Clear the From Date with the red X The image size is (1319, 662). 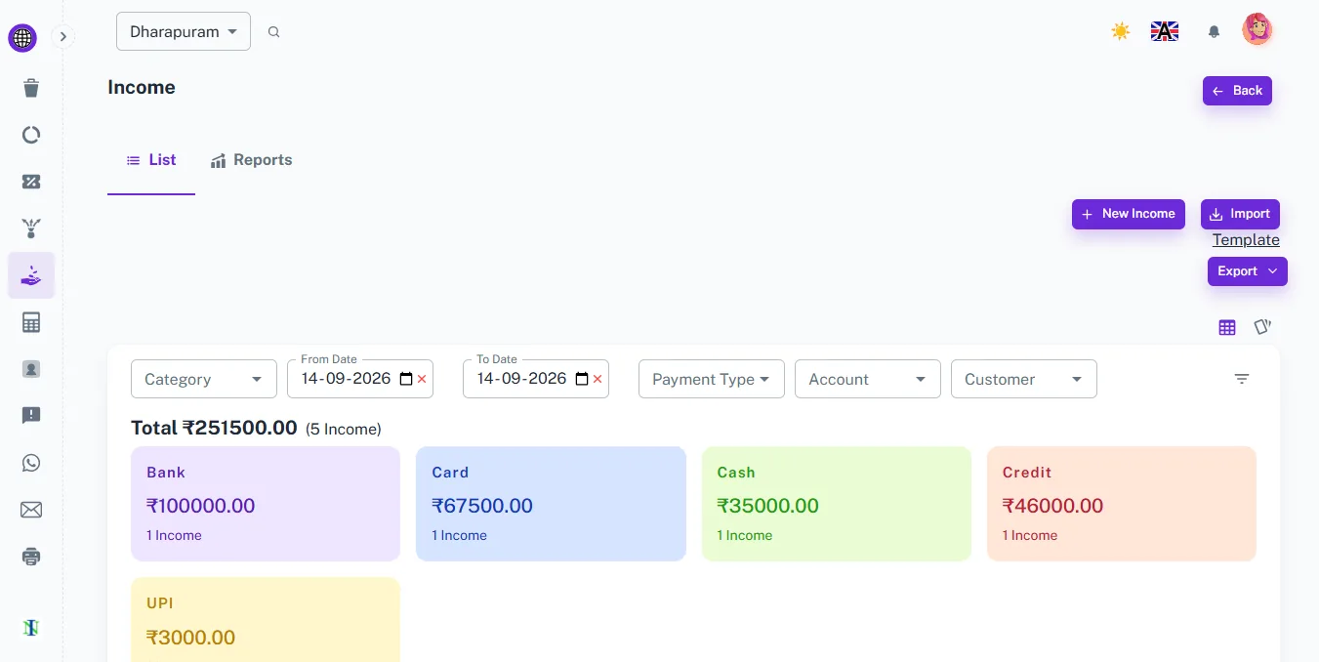[x=422, y=379]
